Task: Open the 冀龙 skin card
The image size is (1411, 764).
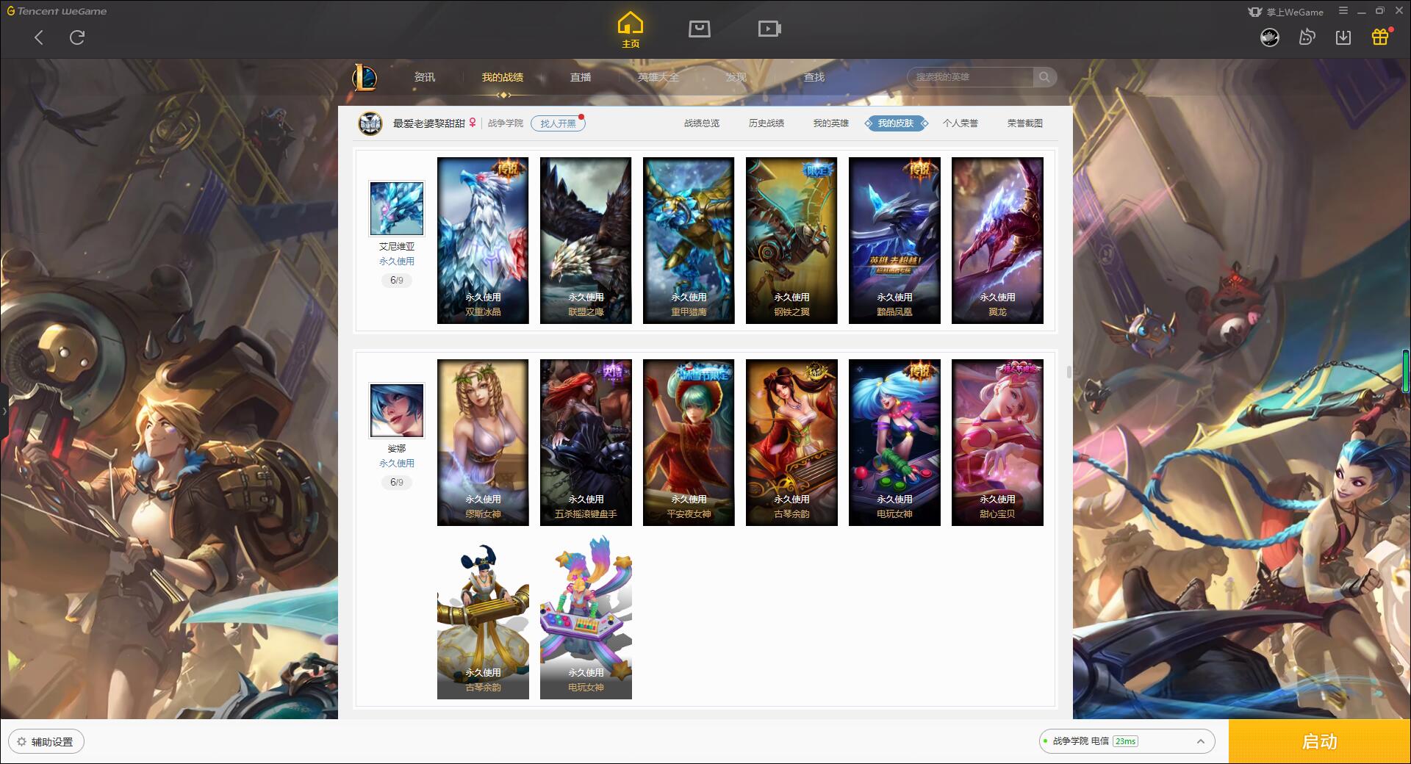Action: point(997,240)
